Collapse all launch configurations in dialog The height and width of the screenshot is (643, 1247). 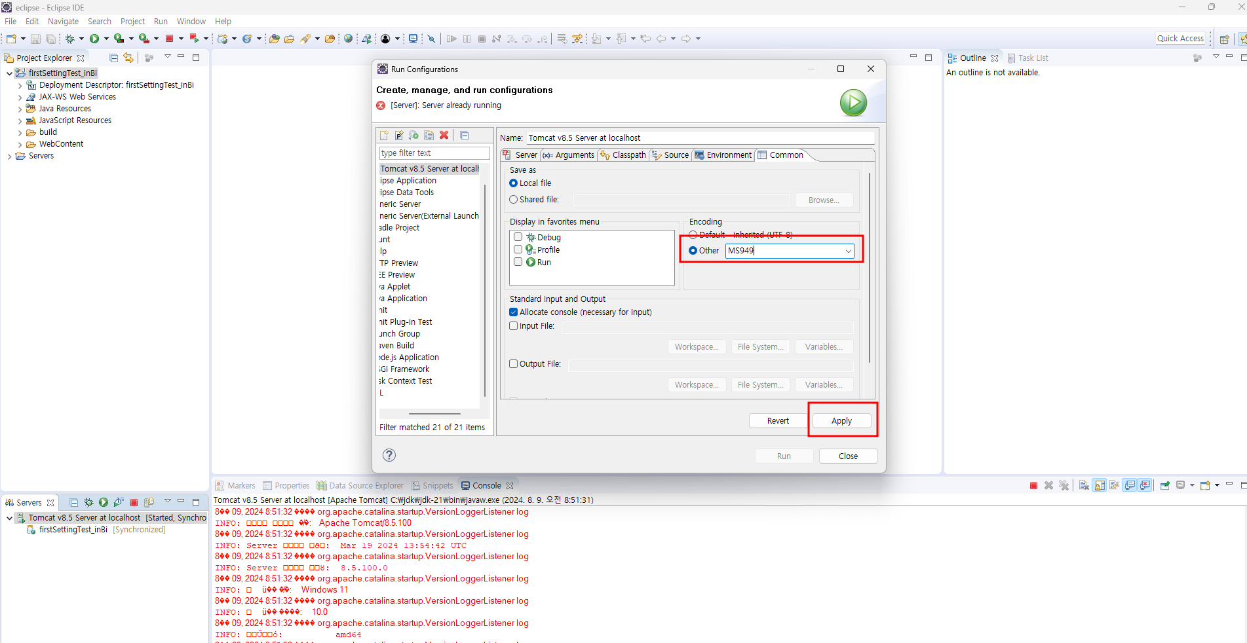coord(465,136)
